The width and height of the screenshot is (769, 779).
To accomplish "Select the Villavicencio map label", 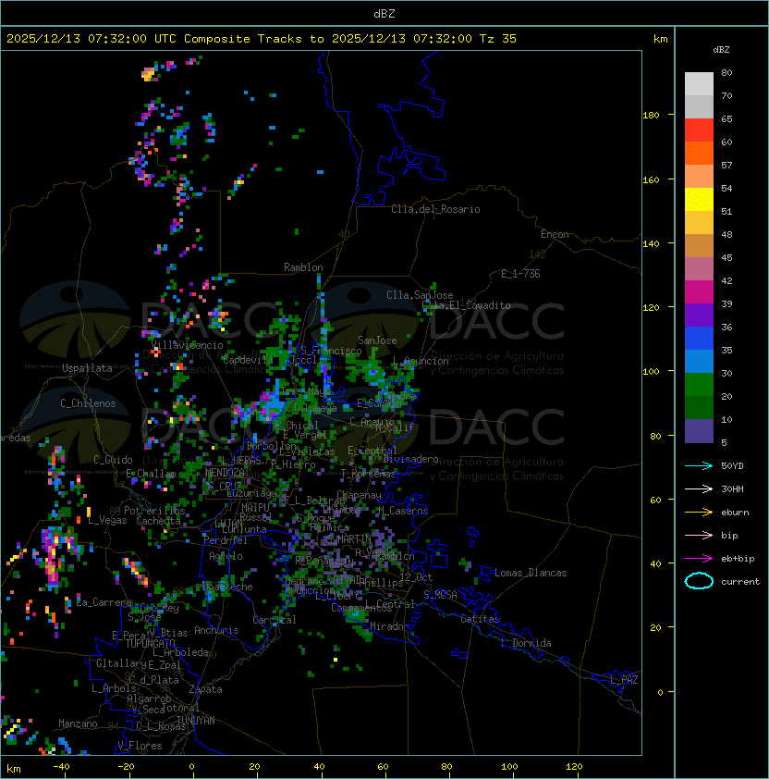I will pos(187,345).
